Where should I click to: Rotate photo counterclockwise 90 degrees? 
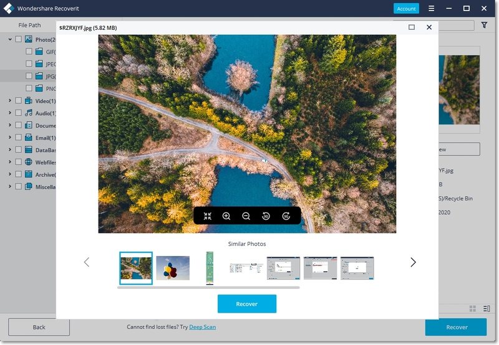click(x=266, y=216)
